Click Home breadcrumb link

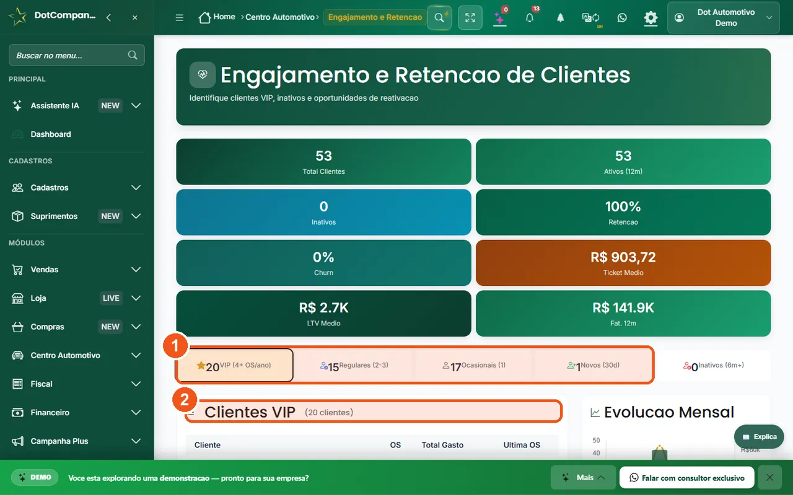click(224, 17)
